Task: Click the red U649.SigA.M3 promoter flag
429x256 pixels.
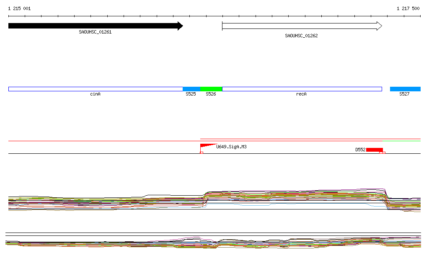Action: (x=207, y=146)
